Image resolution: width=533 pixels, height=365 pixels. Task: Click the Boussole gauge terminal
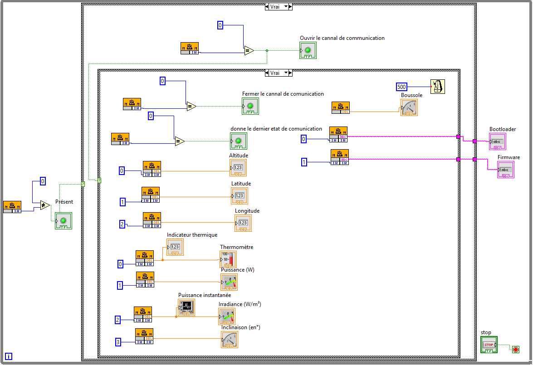(409, 107)
